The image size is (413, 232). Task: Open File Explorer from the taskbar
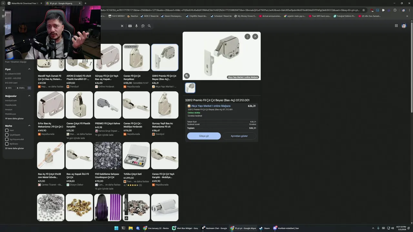[x=131, y=228]
